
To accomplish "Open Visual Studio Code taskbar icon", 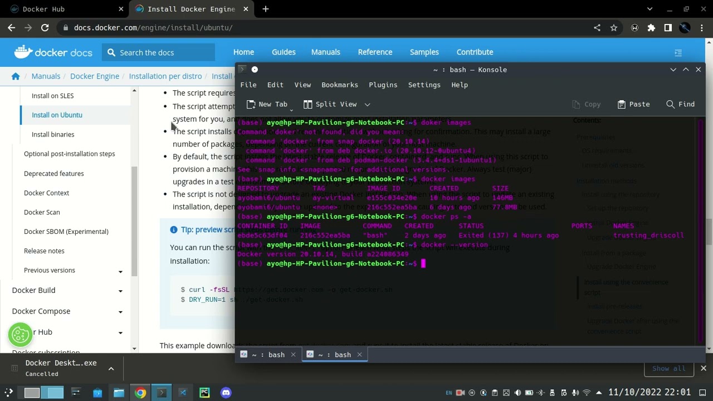I will tap(182, 393).
